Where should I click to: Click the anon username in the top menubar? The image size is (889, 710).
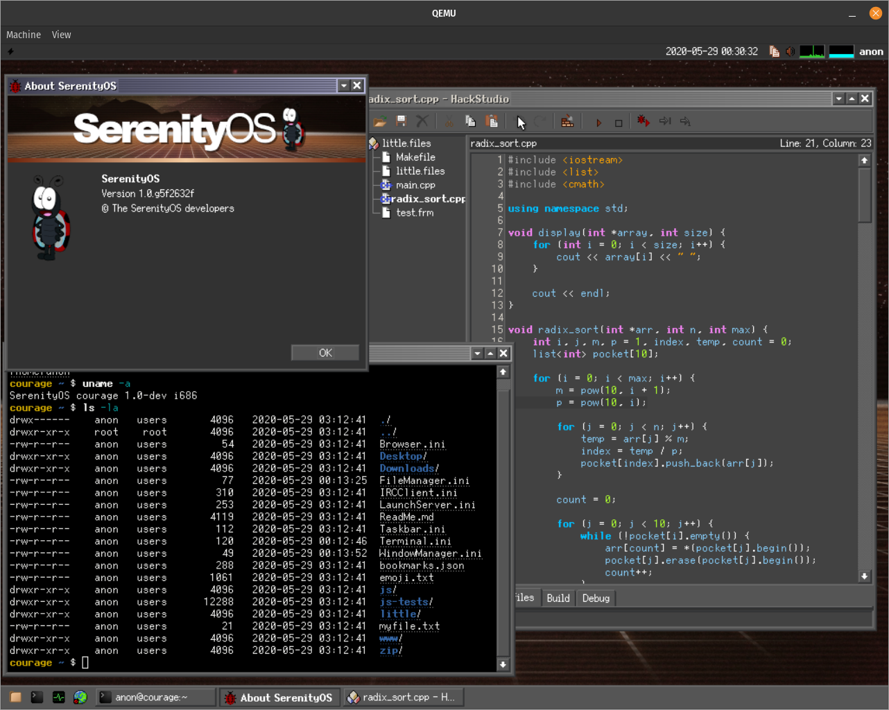tap(871, 51)
